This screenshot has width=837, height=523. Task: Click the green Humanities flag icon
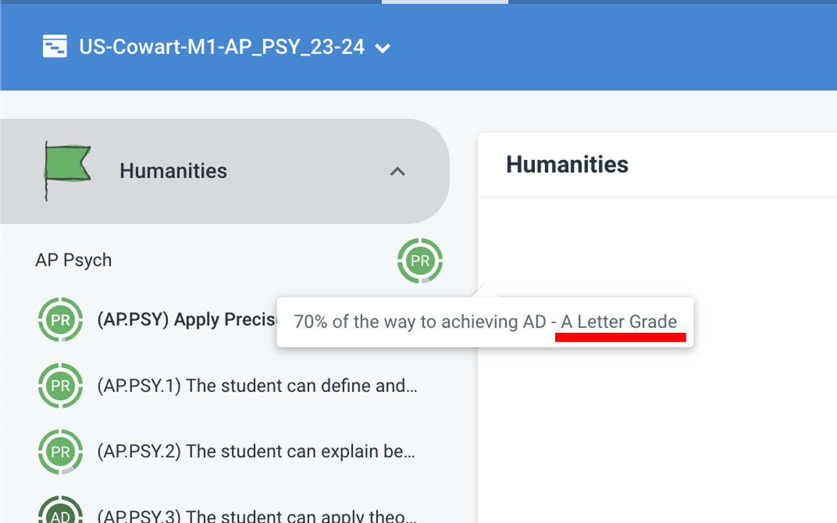[x=67, y=170]
